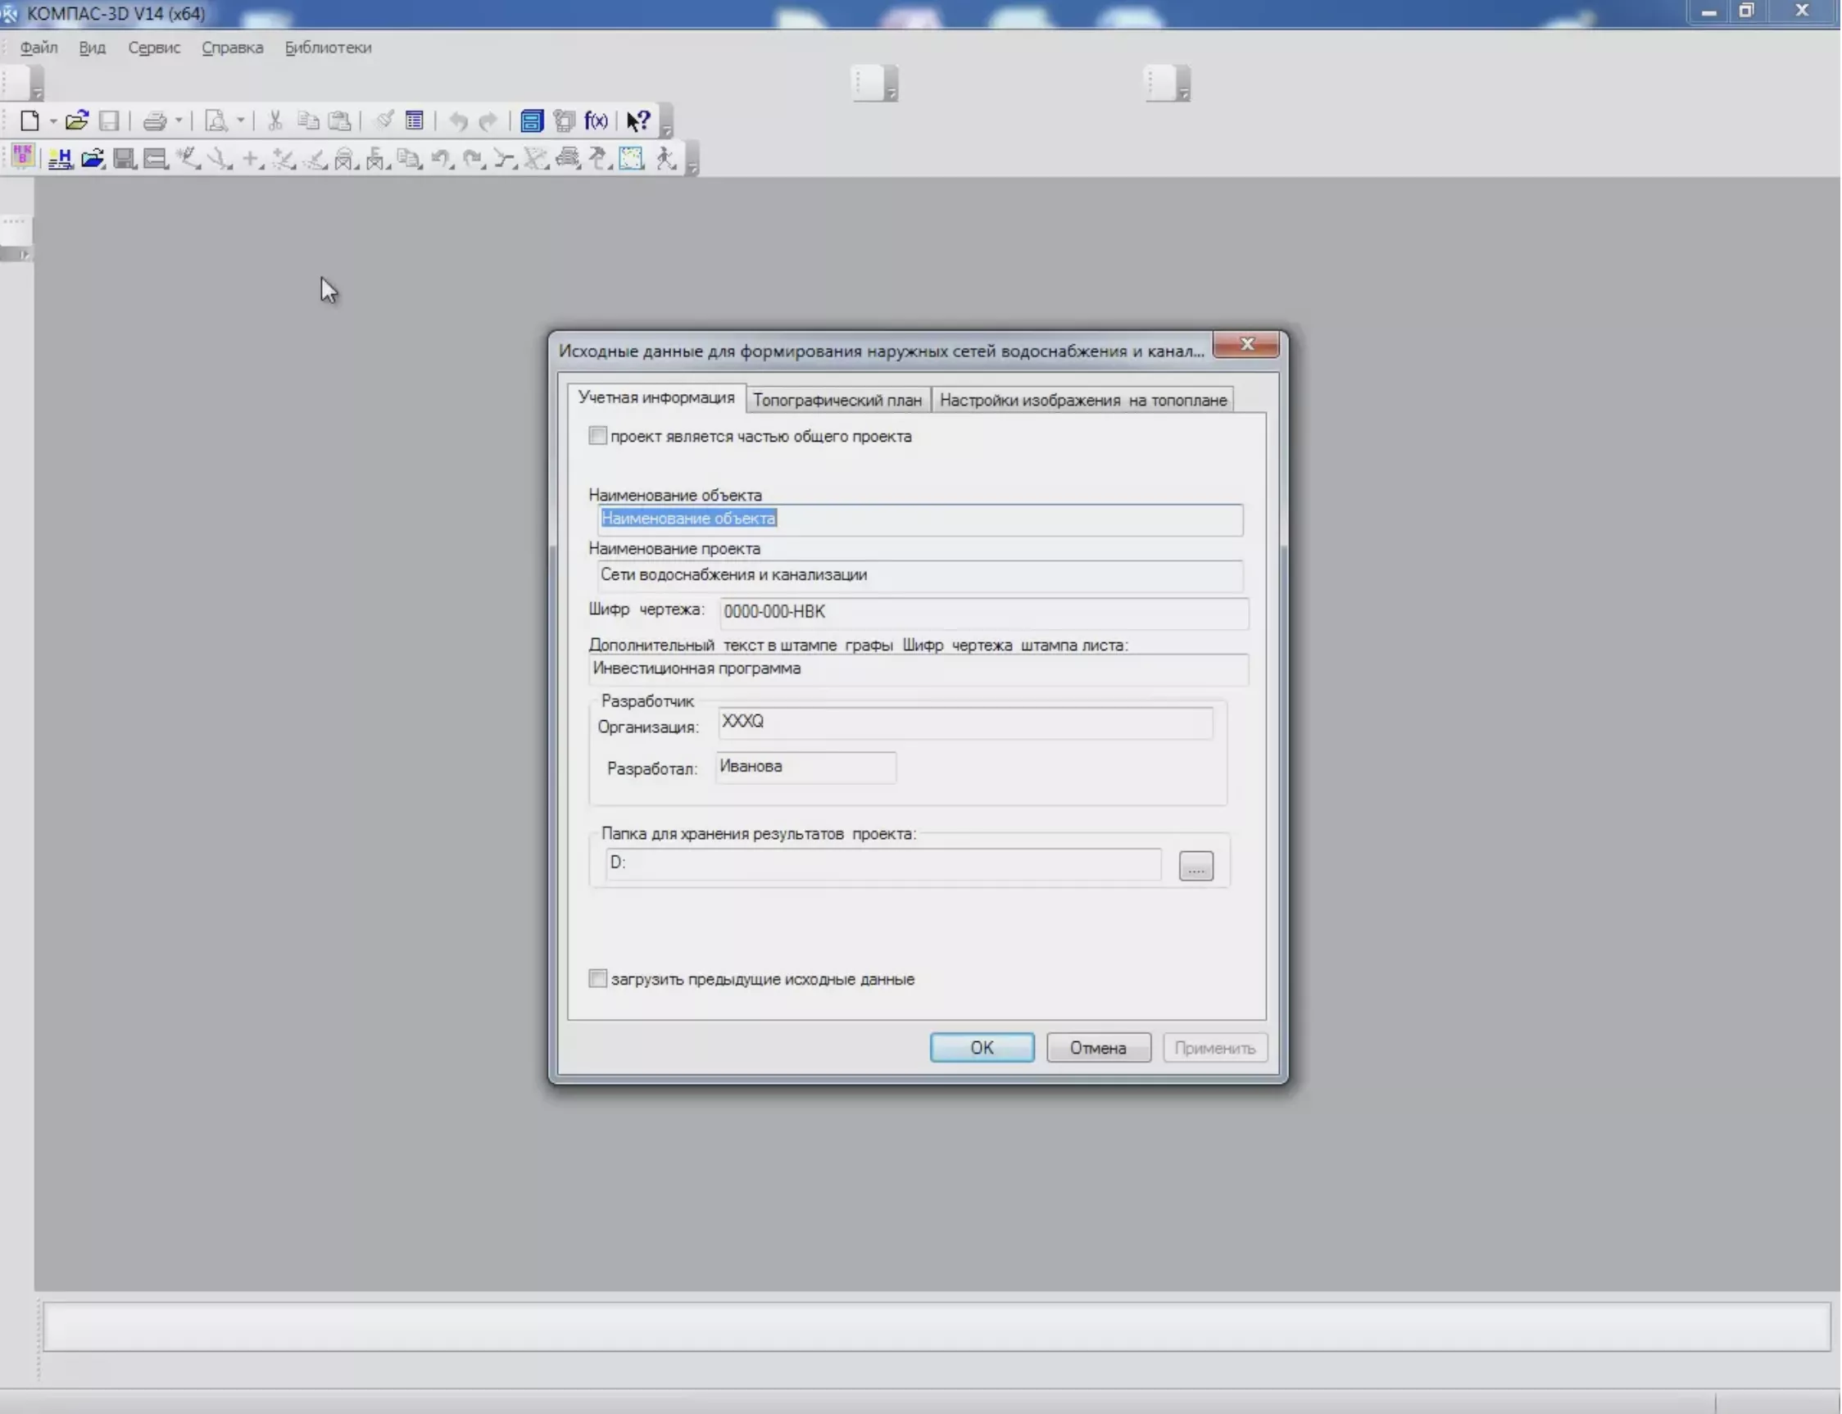
Task: Open the Библиотеки menu
Action: [329, 48]
